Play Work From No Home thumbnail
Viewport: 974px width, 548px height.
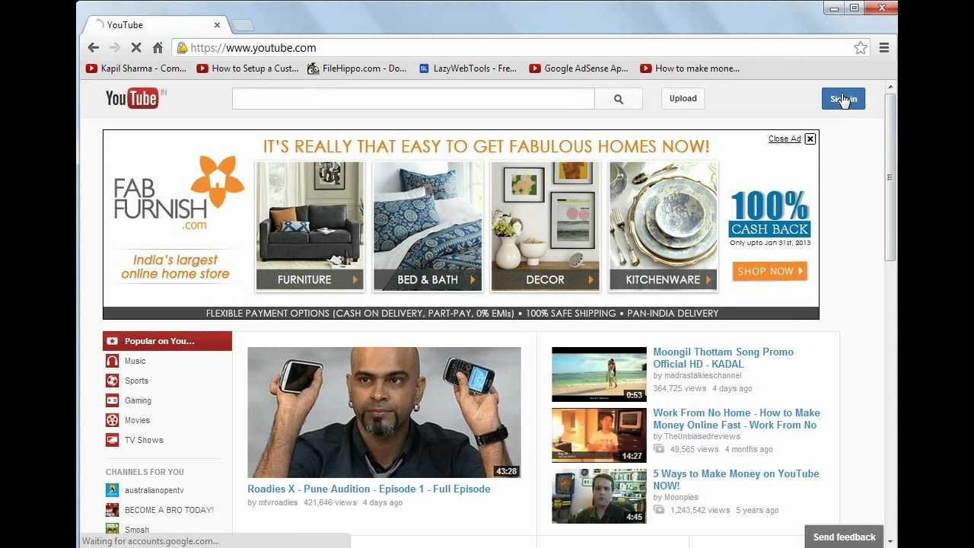pos(599,435)
